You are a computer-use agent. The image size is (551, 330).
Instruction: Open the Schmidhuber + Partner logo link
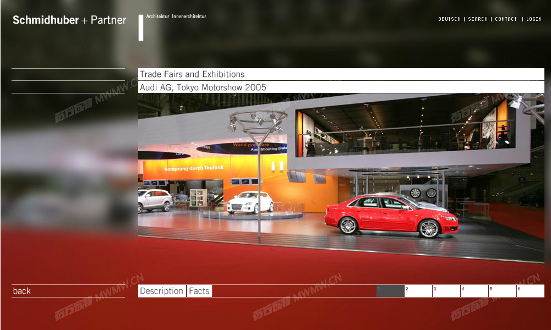tap(69, 20)
